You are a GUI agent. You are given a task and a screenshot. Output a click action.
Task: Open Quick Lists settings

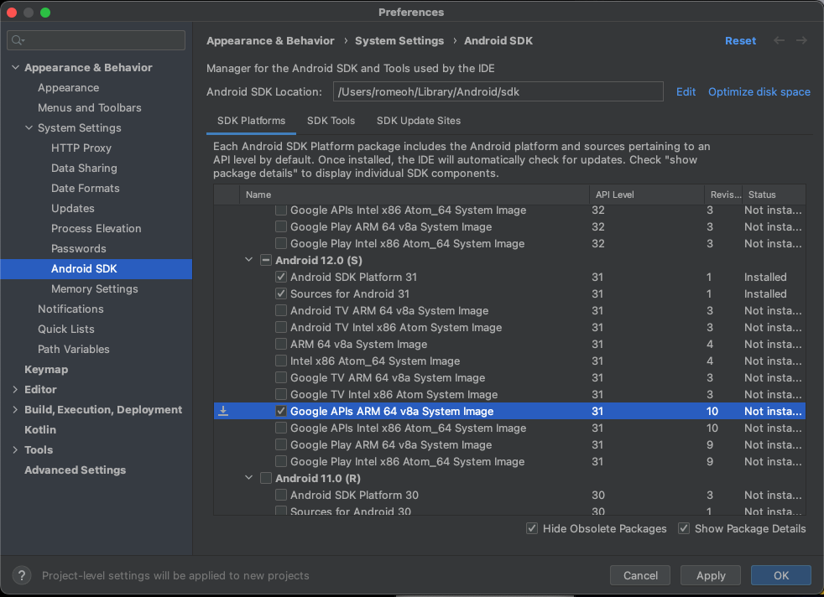coord(65,329)
